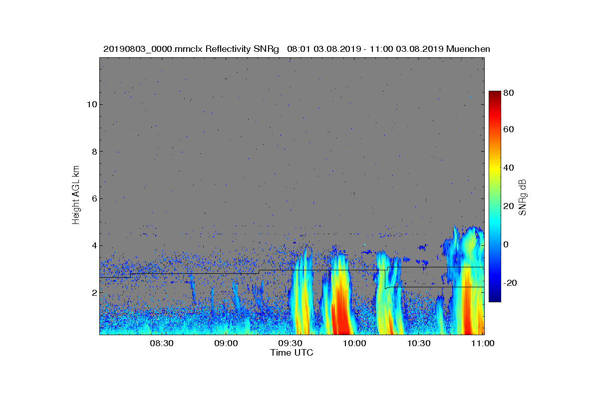Click the '11:00' time axis tick label
The width and height of the screenshot is (599, 399).
[x=483, y=343]
